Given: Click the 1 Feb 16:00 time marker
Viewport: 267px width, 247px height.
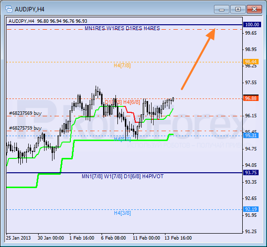Looking at the screenshot, I should tap(82, 238).
